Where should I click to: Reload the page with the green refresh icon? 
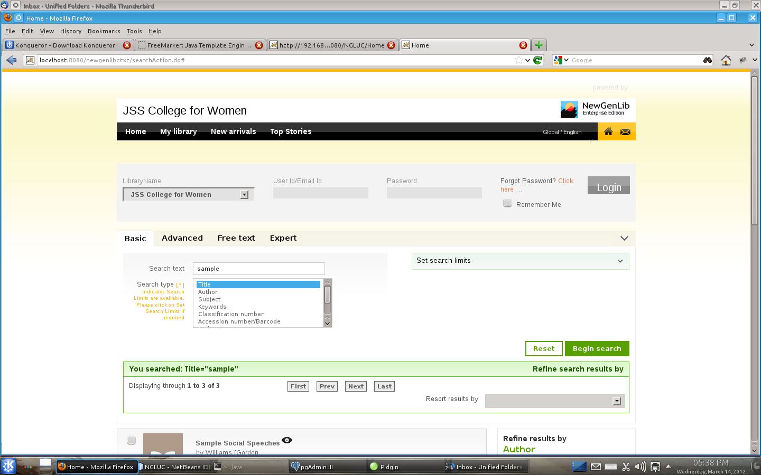click(x=537, y=60)
